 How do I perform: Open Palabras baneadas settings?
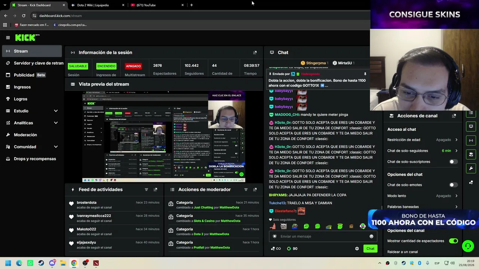click(422, 207)
